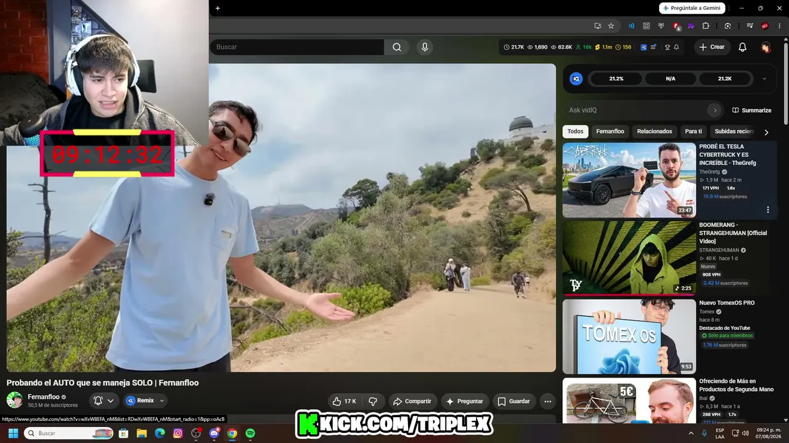The image size is (789, 443).
Task: Open YouTube notifications bell
Action: point(742,47)
